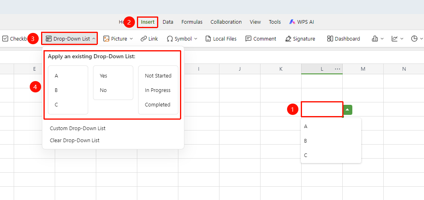Open the Formulas tab
Screen dimensions: 424x200
coord(192,22)
